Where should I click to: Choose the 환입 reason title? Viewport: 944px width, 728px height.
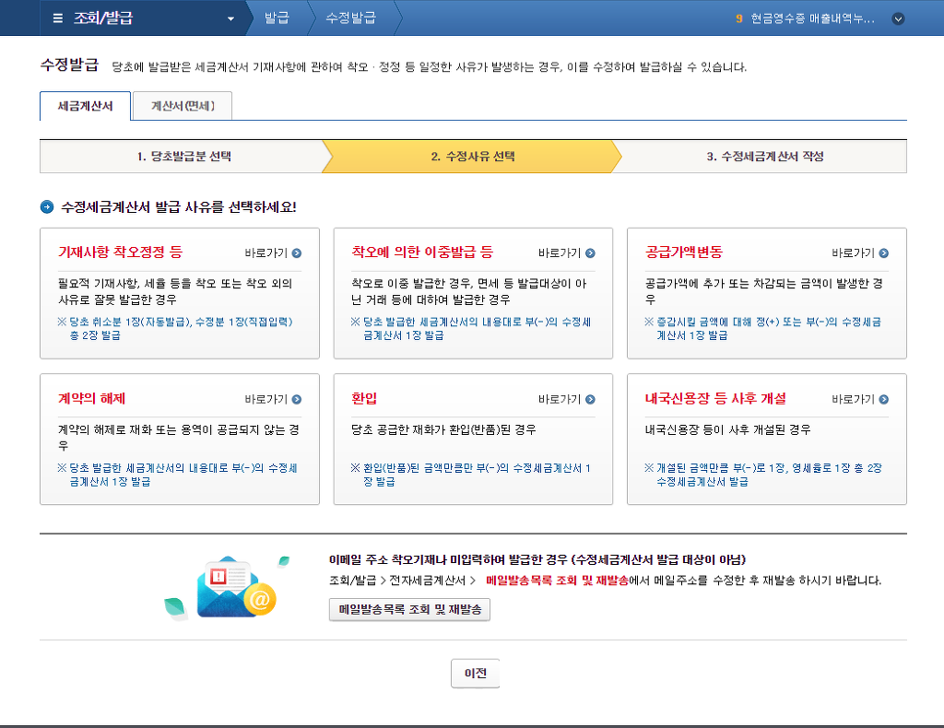click(x=364, y=398)
